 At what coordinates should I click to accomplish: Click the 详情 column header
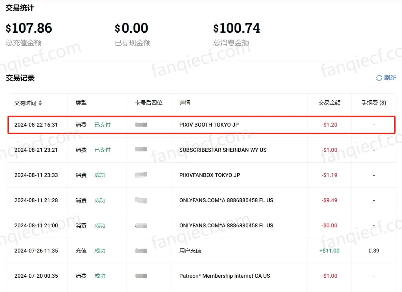coord(185,103)
